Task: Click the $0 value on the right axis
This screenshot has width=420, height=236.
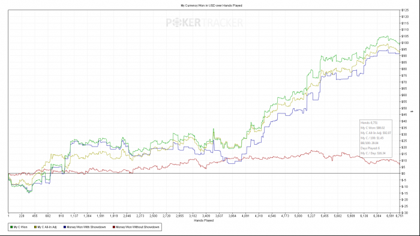Action: pos(403,174)
